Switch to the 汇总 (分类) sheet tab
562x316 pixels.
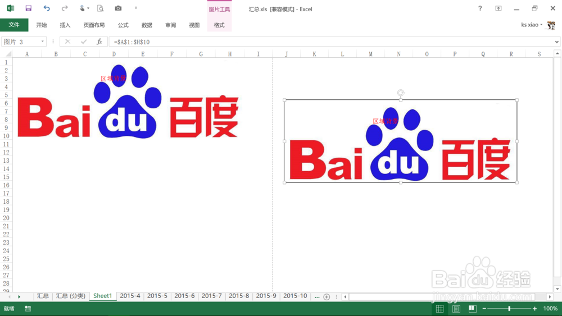point(71,296)
